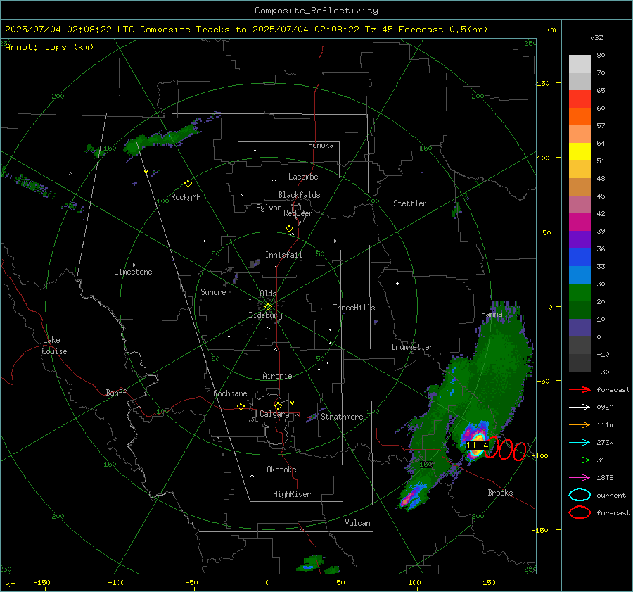This screenshot has height=592, width=633.
Task: Click the Okotoks city label
Action: 281,470
